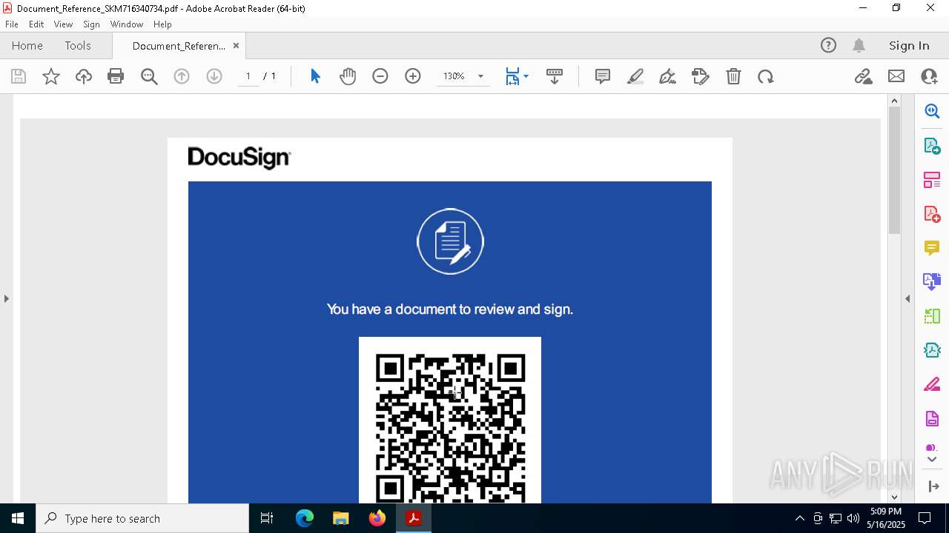Open the View menu
Image resolution: width=949 pixels, height=533 pixels.
point(64,24)
